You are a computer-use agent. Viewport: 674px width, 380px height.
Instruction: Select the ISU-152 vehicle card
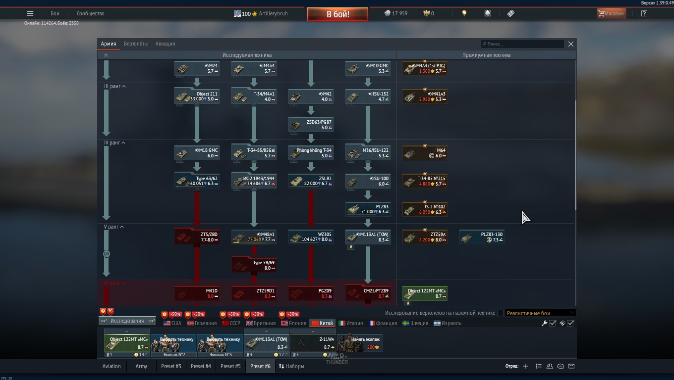[x=368, y=96]
